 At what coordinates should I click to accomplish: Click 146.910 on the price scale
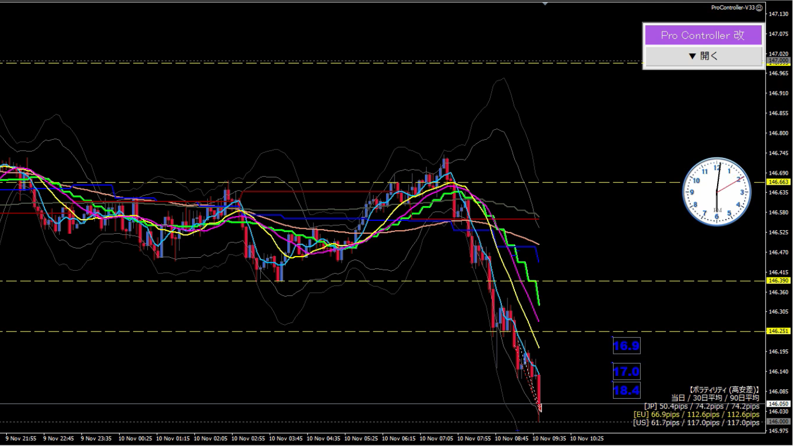[779, 93]
